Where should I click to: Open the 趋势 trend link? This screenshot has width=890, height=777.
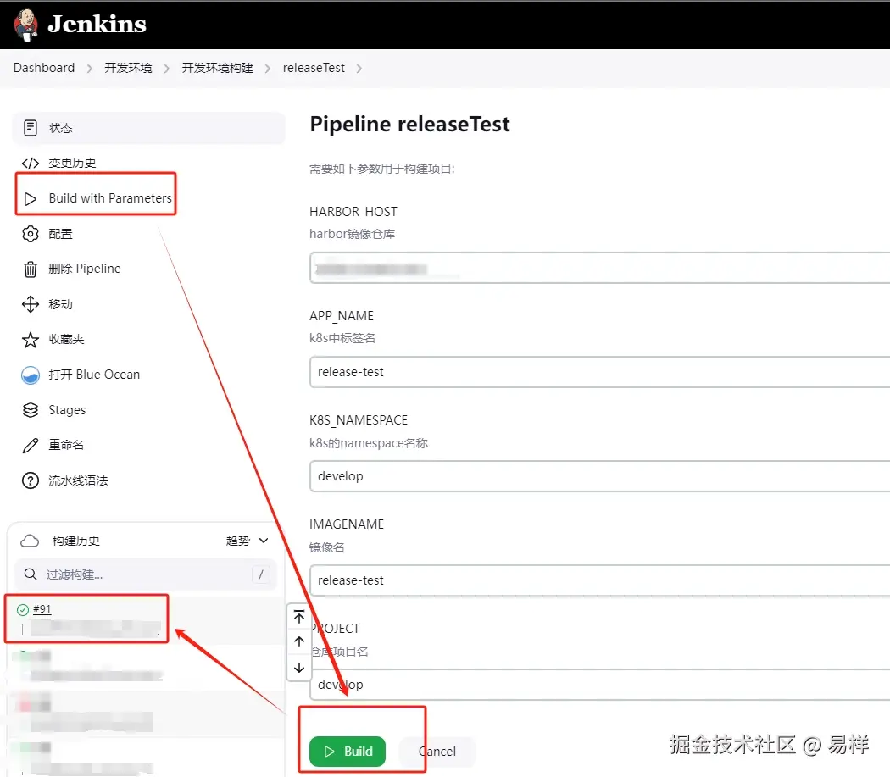point(238,541)
